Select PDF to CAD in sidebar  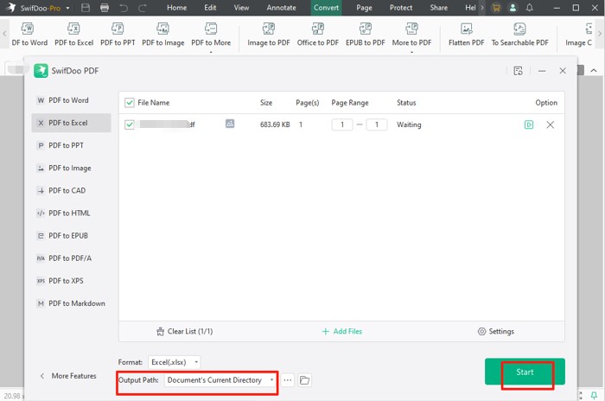(72, 191)
